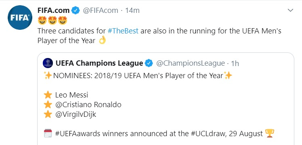Click the FIFA.com verified badge
Image resolution: width=302 pixels, height=145 pixels.
(75, 10)
